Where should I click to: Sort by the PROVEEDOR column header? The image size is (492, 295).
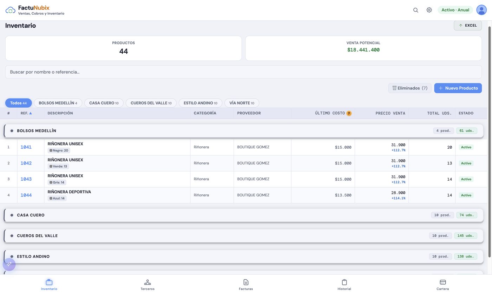click(249, 113)
